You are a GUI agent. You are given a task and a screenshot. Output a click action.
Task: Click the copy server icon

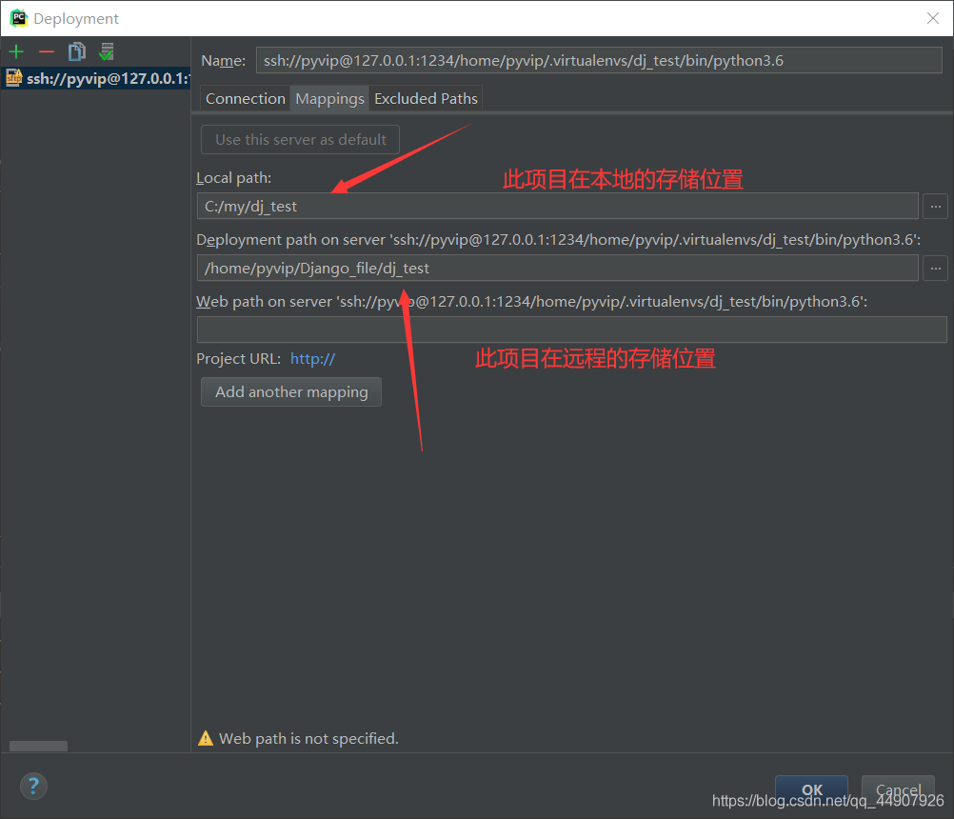[x=76, y=51]
